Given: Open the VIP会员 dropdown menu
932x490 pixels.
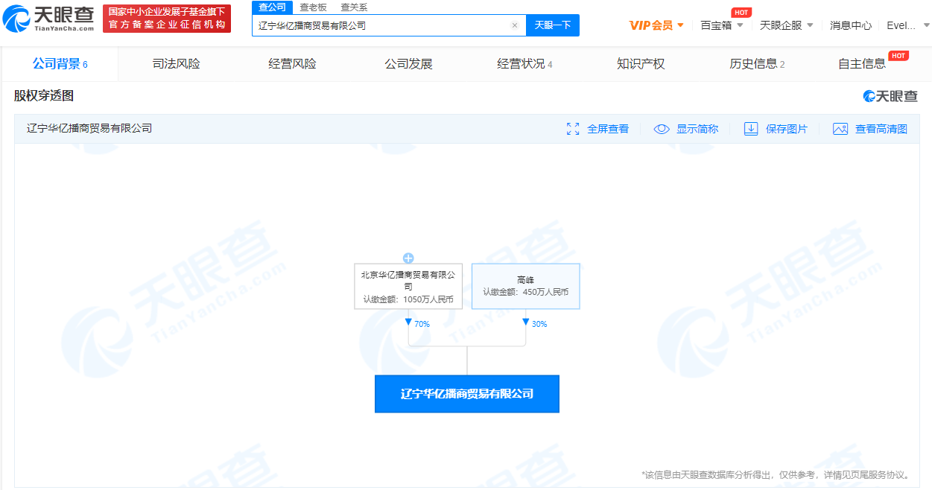Looking at the screenshot, I should [x=656, y=25].
